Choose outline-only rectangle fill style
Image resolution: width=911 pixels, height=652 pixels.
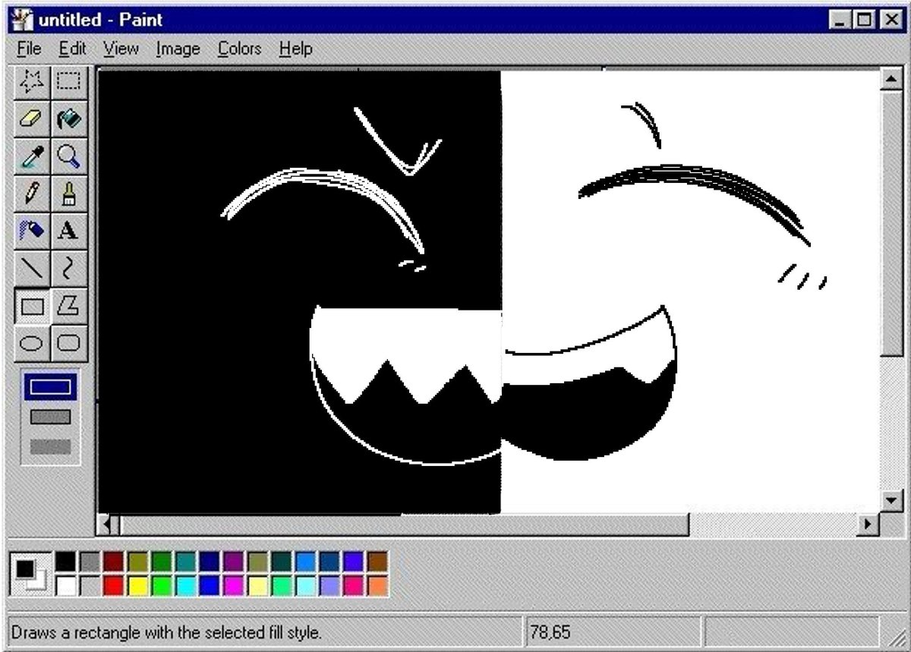(50, 387)
